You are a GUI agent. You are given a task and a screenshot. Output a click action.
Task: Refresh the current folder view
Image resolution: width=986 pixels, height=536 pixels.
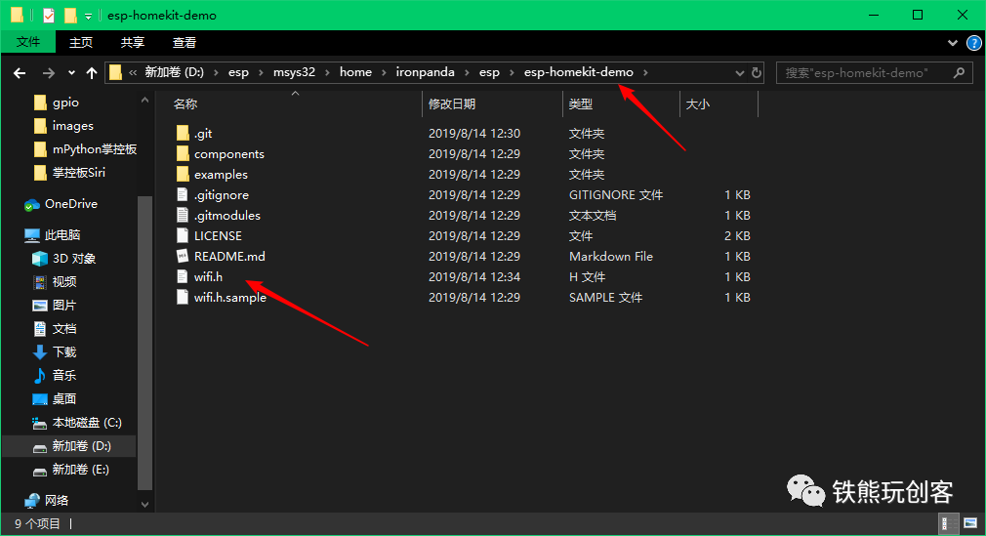click(x=757, y=72)
